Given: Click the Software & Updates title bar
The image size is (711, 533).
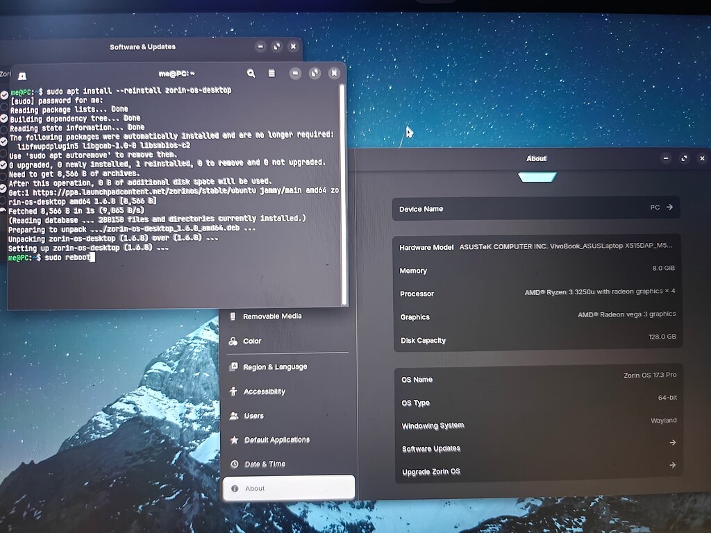Looking at the screenshot, I should (x=142, y=46).
